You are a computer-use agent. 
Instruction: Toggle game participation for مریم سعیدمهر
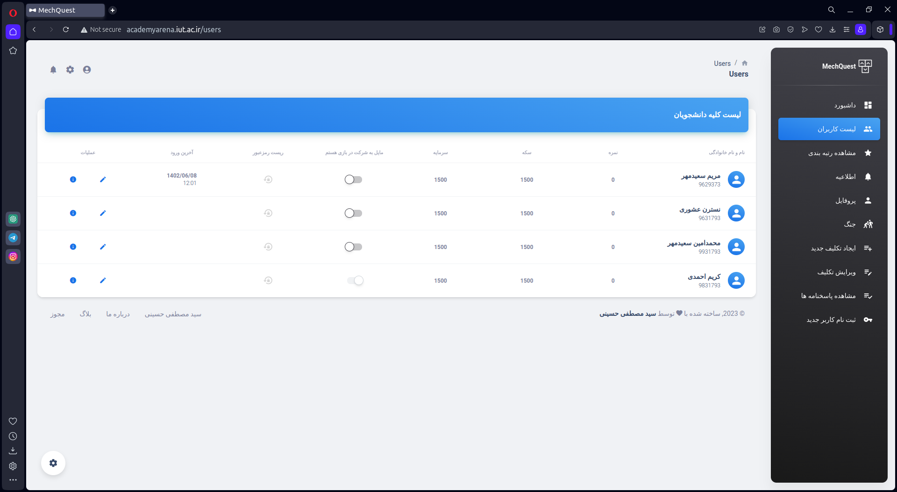click(354, 179)
